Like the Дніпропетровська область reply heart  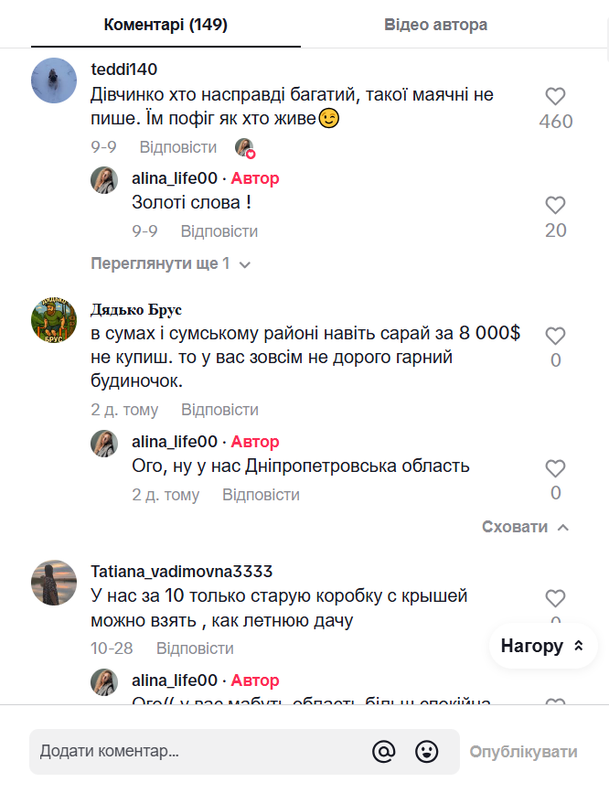555,468
